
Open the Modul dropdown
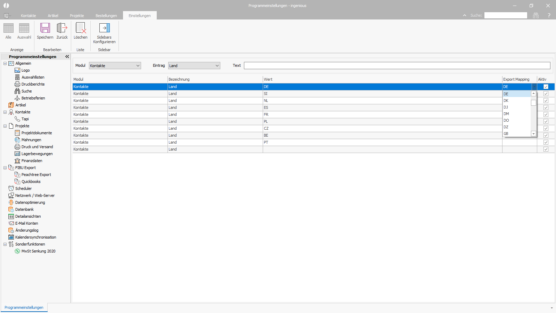115,65
